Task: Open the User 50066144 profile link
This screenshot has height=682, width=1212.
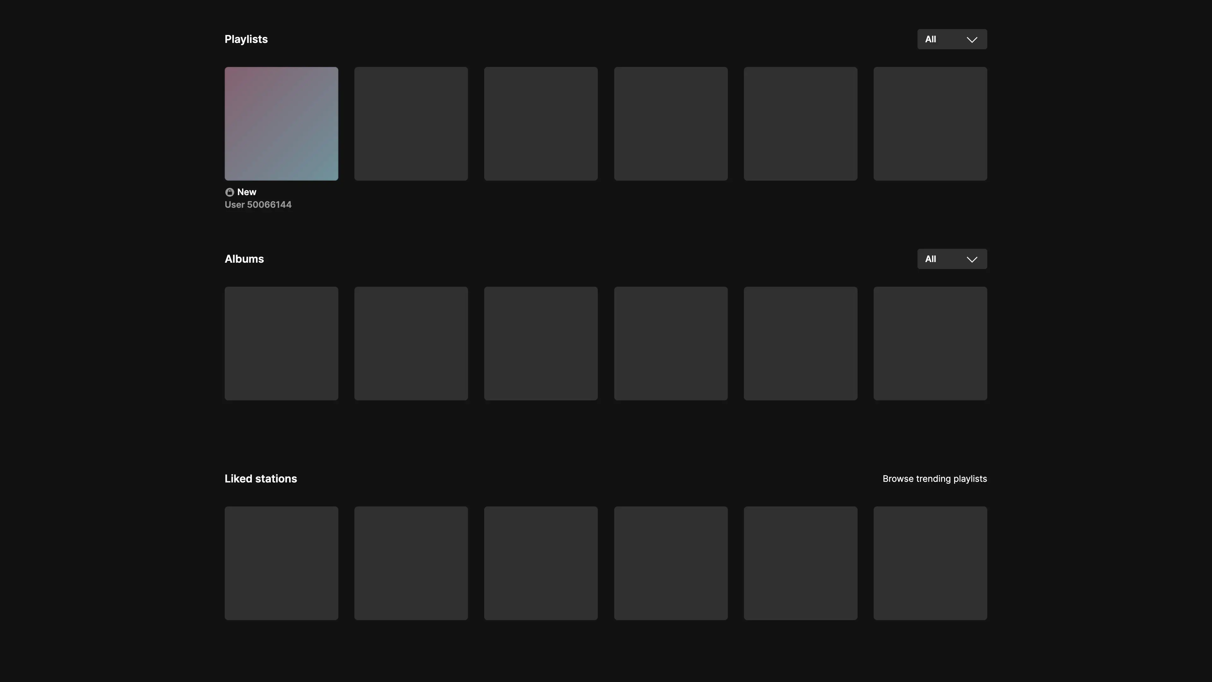Action: 258,205
